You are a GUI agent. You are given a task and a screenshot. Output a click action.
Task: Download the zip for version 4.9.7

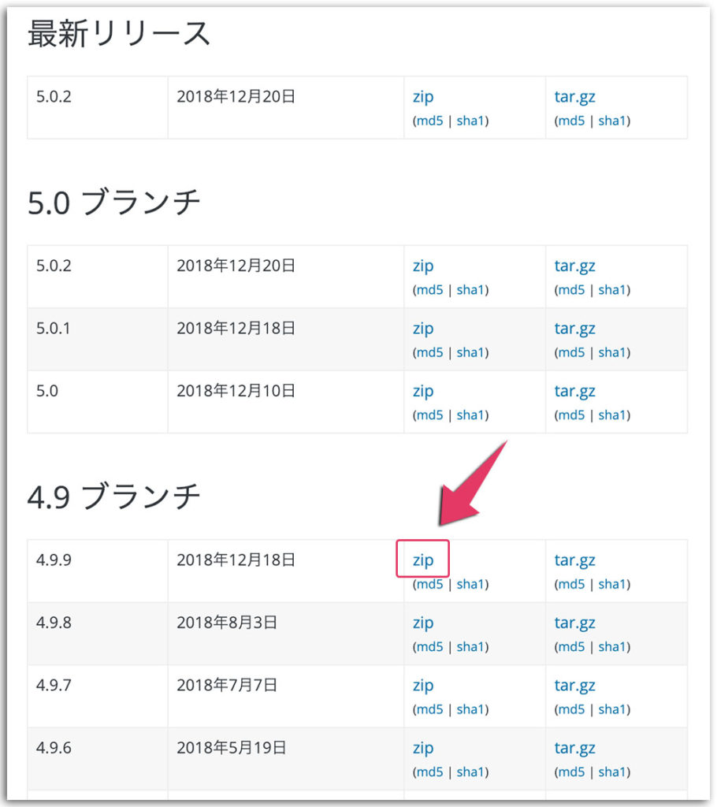pyautogui.click(x=422, y=685)
